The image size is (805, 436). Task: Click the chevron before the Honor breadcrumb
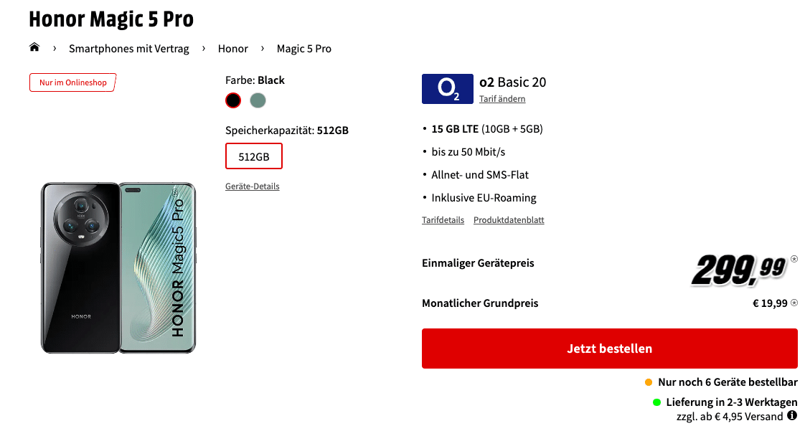(204, 48)
